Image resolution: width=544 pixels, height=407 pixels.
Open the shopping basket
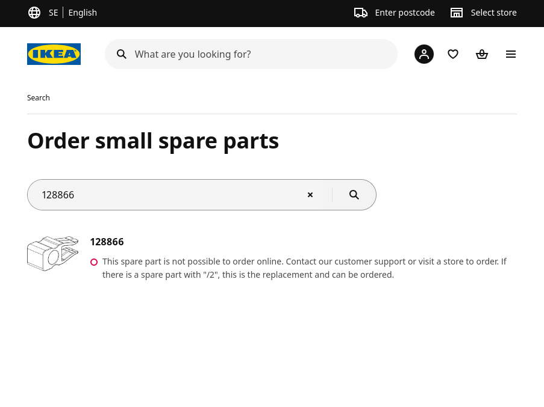pos(482,54)
